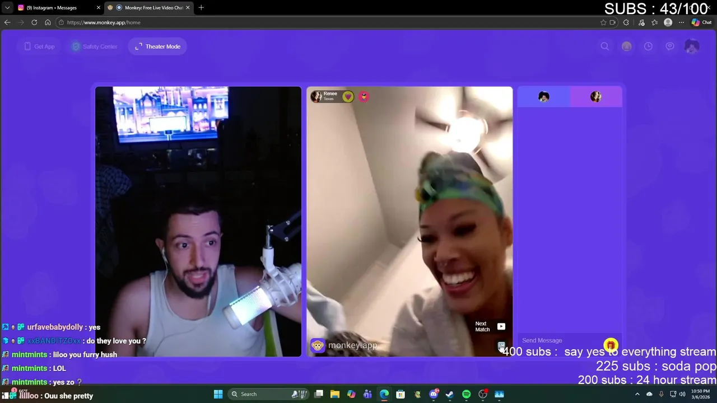Open Steam from taskbar
717x403 pixels.
click(x=450, y=394)
